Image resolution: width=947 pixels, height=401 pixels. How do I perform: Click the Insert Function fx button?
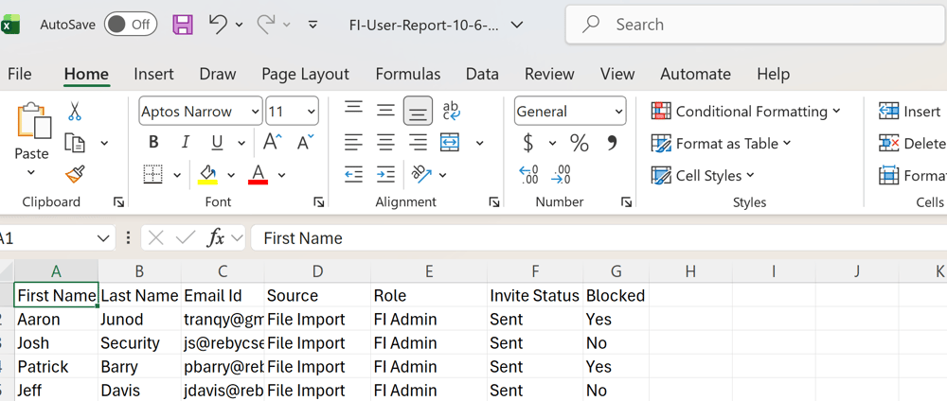pos(216,238)
